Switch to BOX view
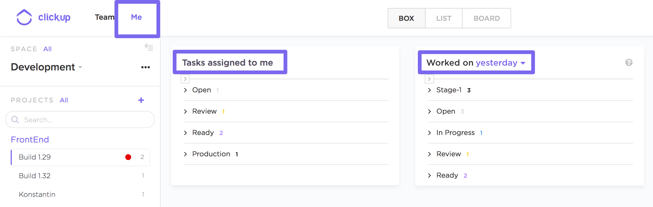 406,18
